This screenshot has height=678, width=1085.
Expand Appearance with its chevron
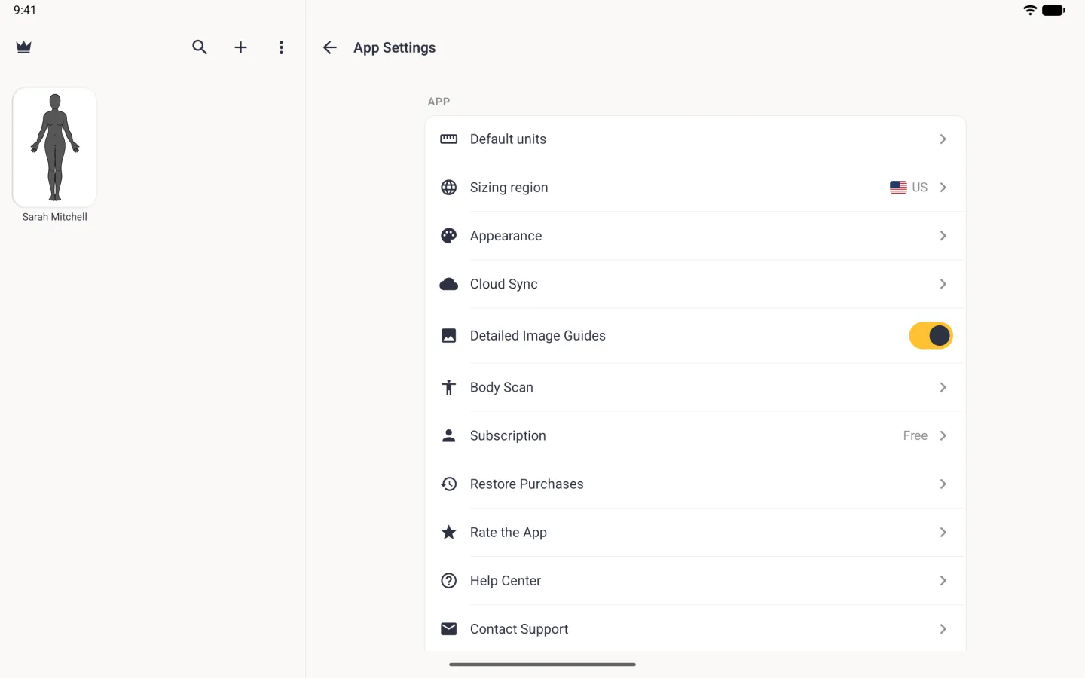pyautogui.click(x=943, y=236)
